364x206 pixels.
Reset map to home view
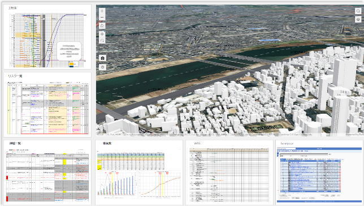coord(102,25)
